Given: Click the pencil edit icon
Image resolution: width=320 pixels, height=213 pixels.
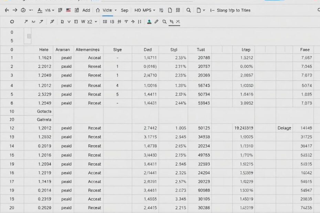Looking at the screenshot, I should point(157,21).
